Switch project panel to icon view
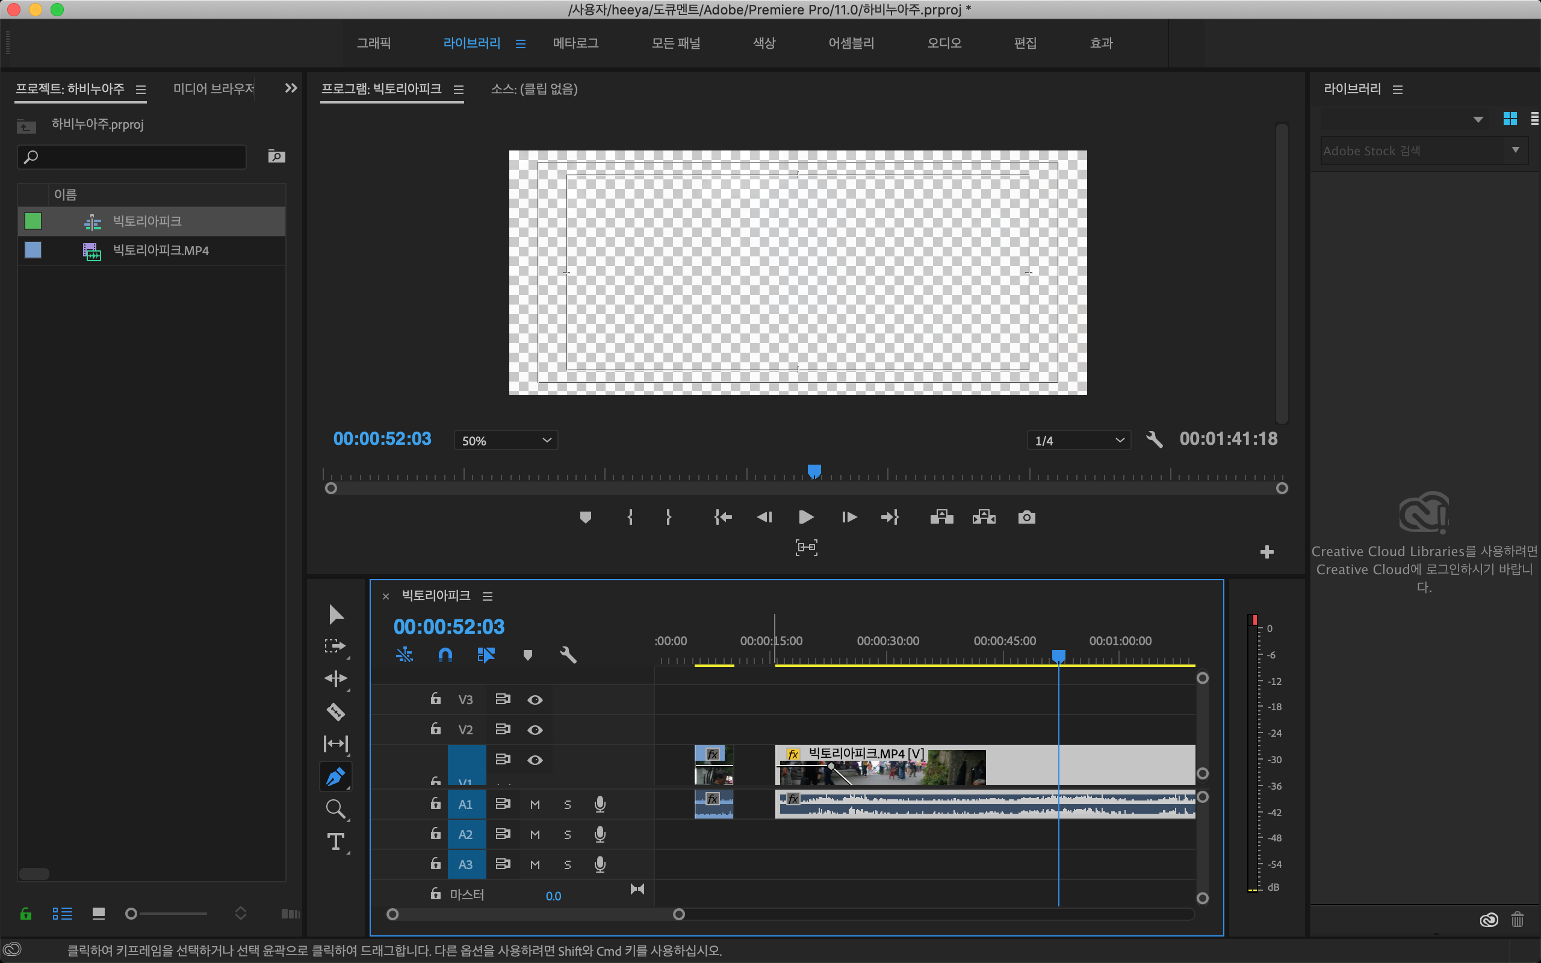This screenshot has height=963, width=1541. (98, 914)
